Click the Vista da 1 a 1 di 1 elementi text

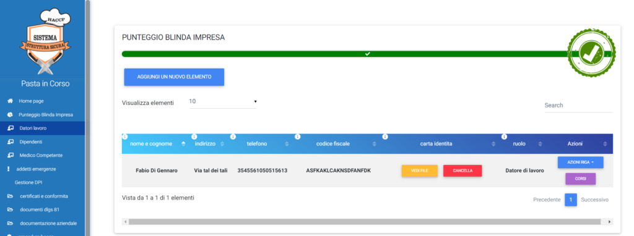(x=158, y=198)
